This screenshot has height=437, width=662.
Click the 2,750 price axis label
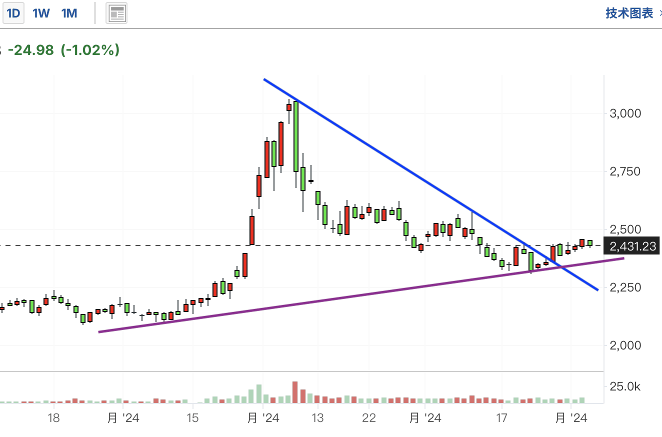pyautogui.click(x=625, y=171)
